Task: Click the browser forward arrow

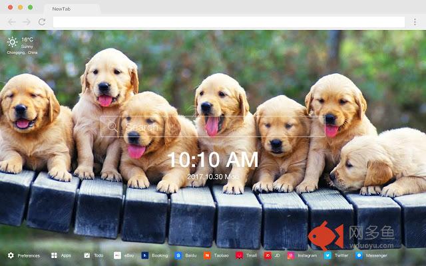Action: click(x=27, y=22)
